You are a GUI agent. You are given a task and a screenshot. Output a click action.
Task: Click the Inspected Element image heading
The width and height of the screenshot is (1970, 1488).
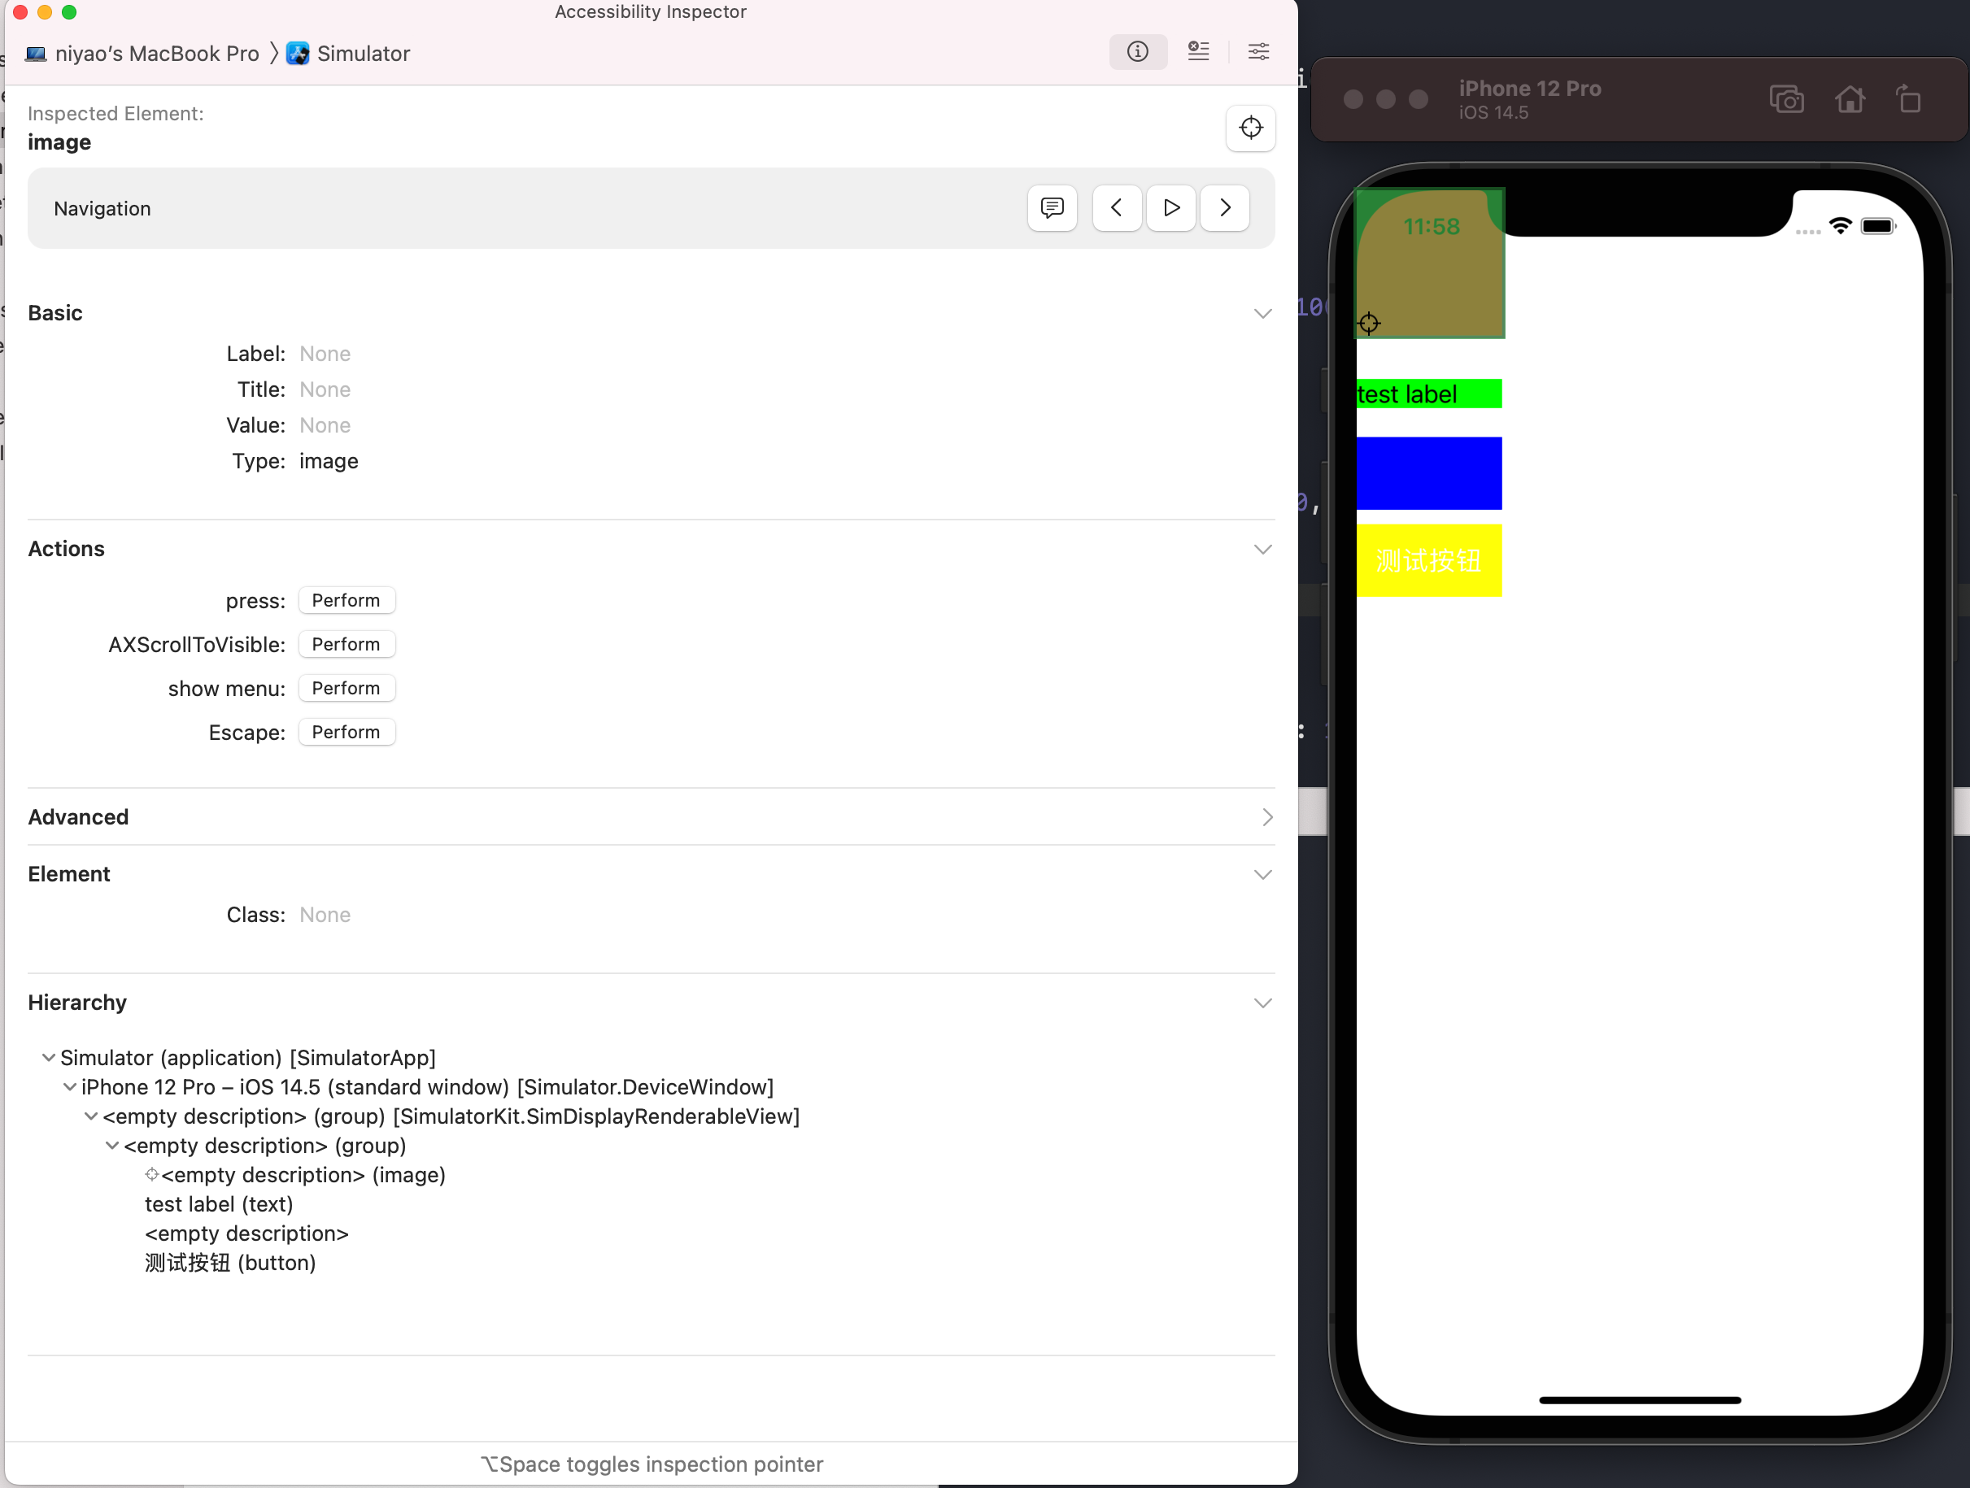[59, 142]
